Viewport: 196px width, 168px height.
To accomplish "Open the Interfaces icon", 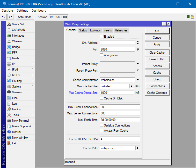I will click(x=9, y=36).
